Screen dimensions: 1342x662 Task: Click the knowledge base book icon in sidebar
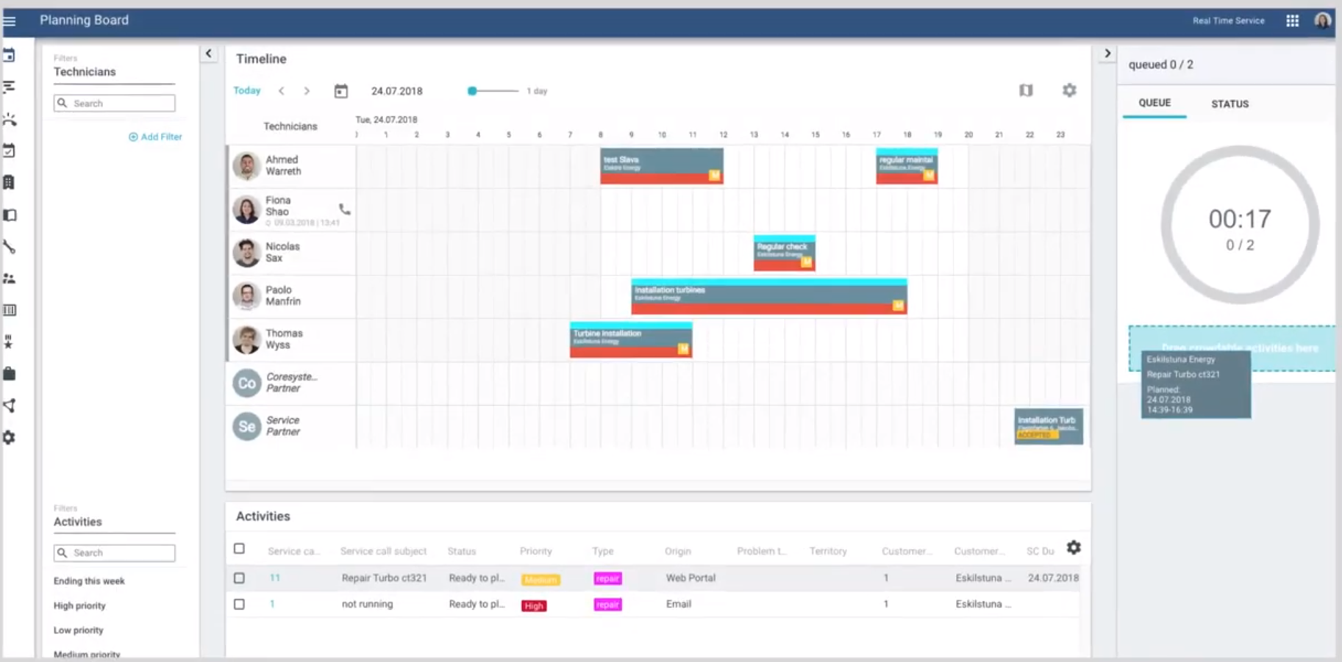click(x=10, y=215)
